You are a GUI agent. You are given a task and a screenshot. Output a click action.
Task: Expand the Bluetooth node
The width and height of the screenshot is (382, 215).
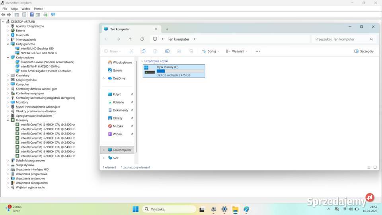(8, 35)
